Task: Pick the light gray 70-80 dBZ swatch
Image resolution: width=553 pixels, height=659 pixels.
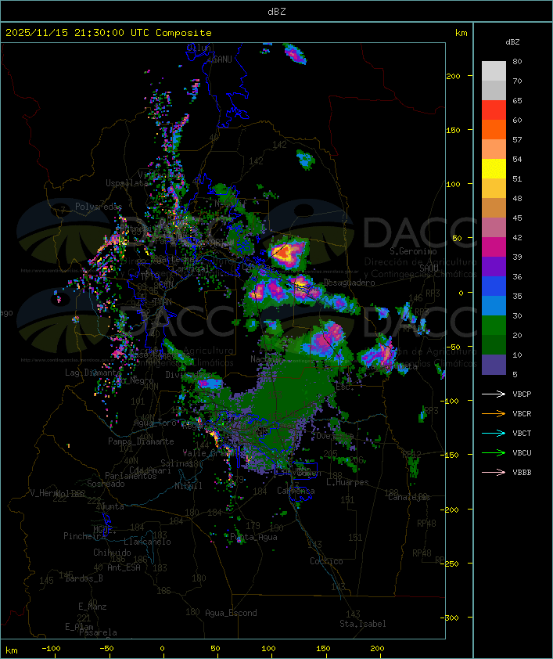Action: (x=494, y=70)
